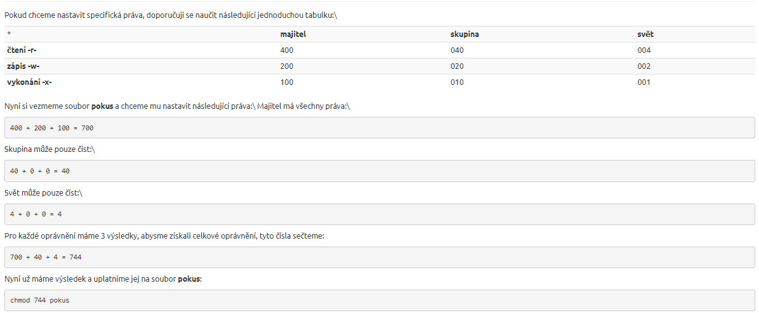759x313 pixels.
Task: Click the '4 + 0 + 0 = 4' code block
Action: click(x=379, y=214)
